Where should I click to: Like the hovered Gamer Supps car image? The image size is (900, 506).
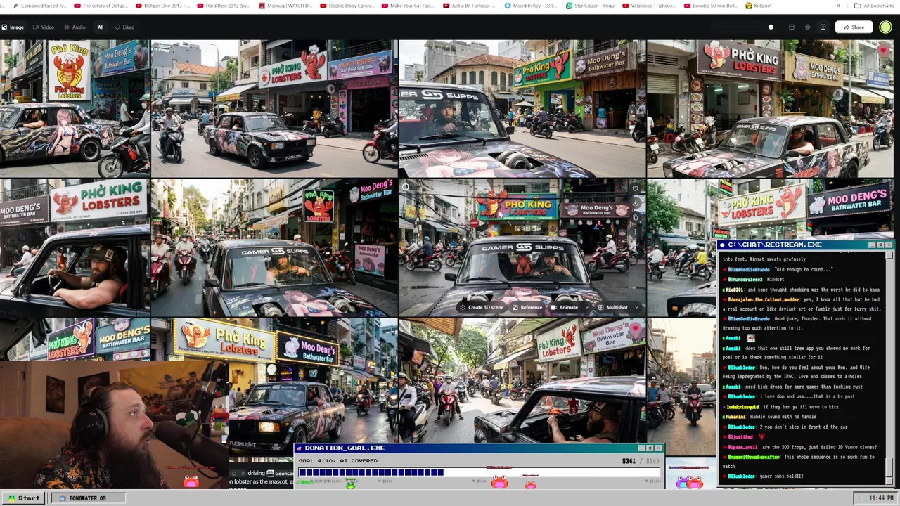(x=635, y=188)
